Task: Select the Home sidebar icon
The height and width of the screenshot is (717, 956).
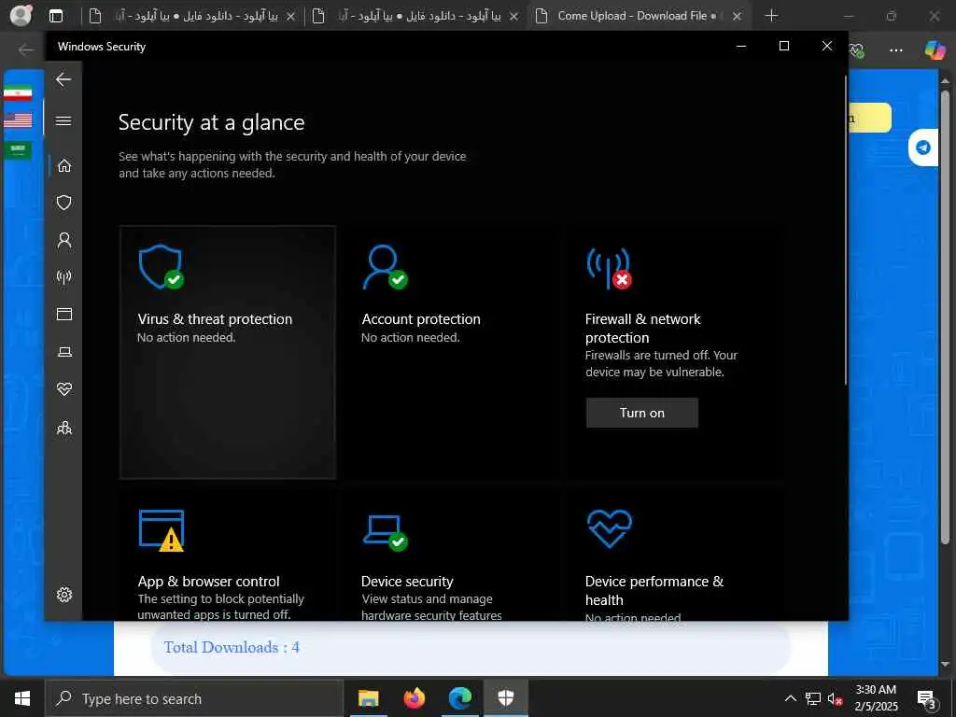Action: click(64, 166)
